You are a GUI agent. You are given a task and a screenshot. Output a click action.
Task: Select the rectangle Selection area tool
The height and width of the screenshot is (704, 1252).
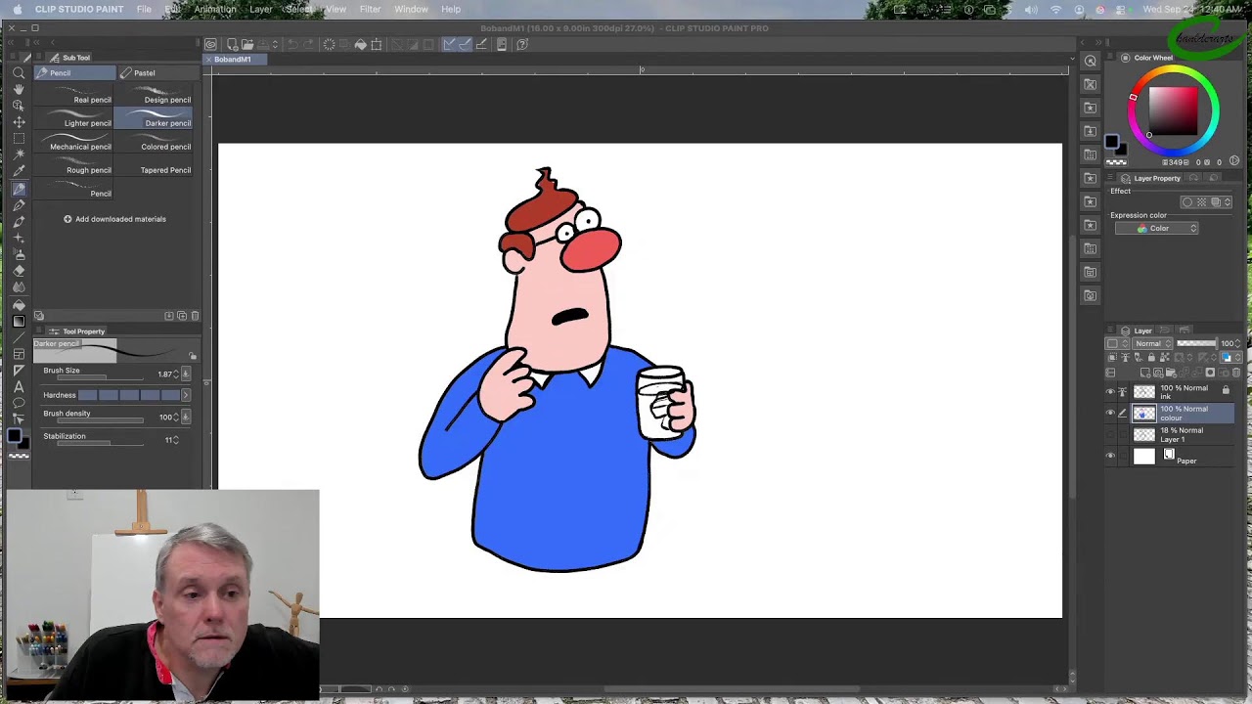pyautogui.click(x=19, y=139)
